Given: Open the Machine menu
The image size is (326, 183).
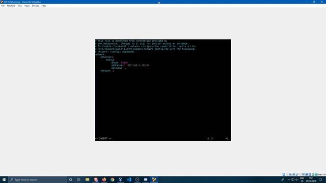Looking at the screenshot, I should 11,6.
